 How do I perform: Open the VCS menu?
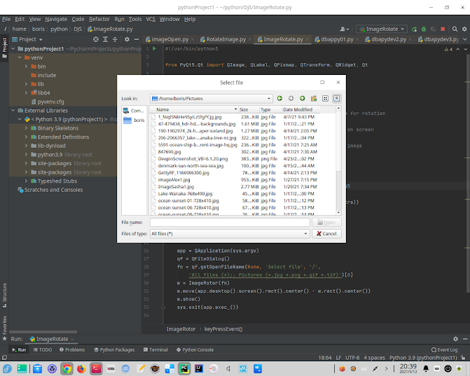151,19
